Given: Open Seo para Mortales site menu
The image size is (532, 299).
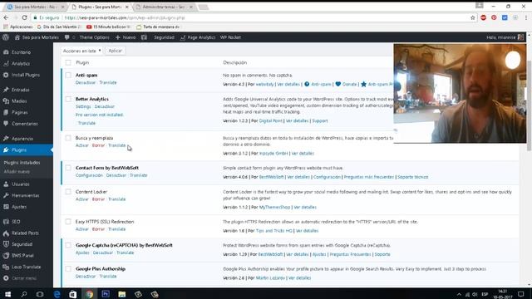Looking at the screenshot, I should [37, 37].
